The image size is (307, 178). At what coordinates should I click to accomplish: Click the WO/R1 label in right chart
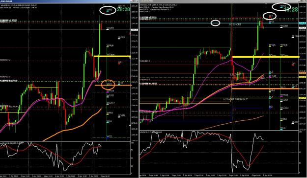click(284, 26)
